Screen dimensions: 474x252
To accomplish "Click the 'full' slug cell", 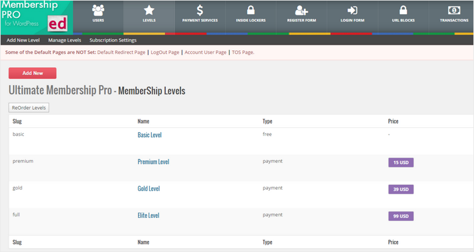I will (x=16, y=215).
